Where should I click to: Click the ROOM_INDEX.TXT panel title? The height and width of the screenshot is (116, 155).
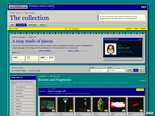pos(17,78)
